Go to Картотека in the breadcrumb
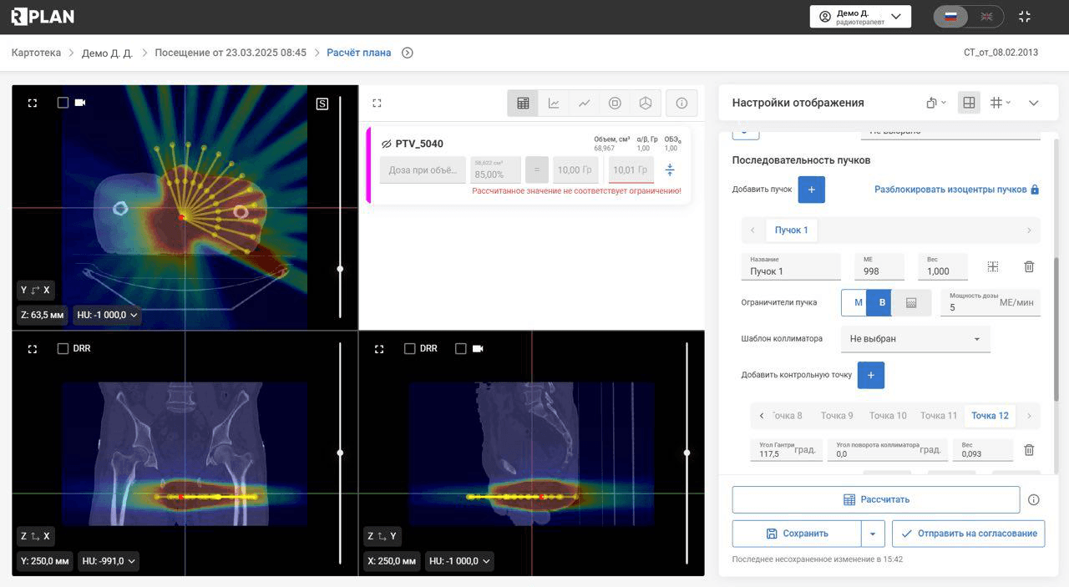The width and height of the screenshot is (1069, 587). pyautogui.click(x=36, y=53)
